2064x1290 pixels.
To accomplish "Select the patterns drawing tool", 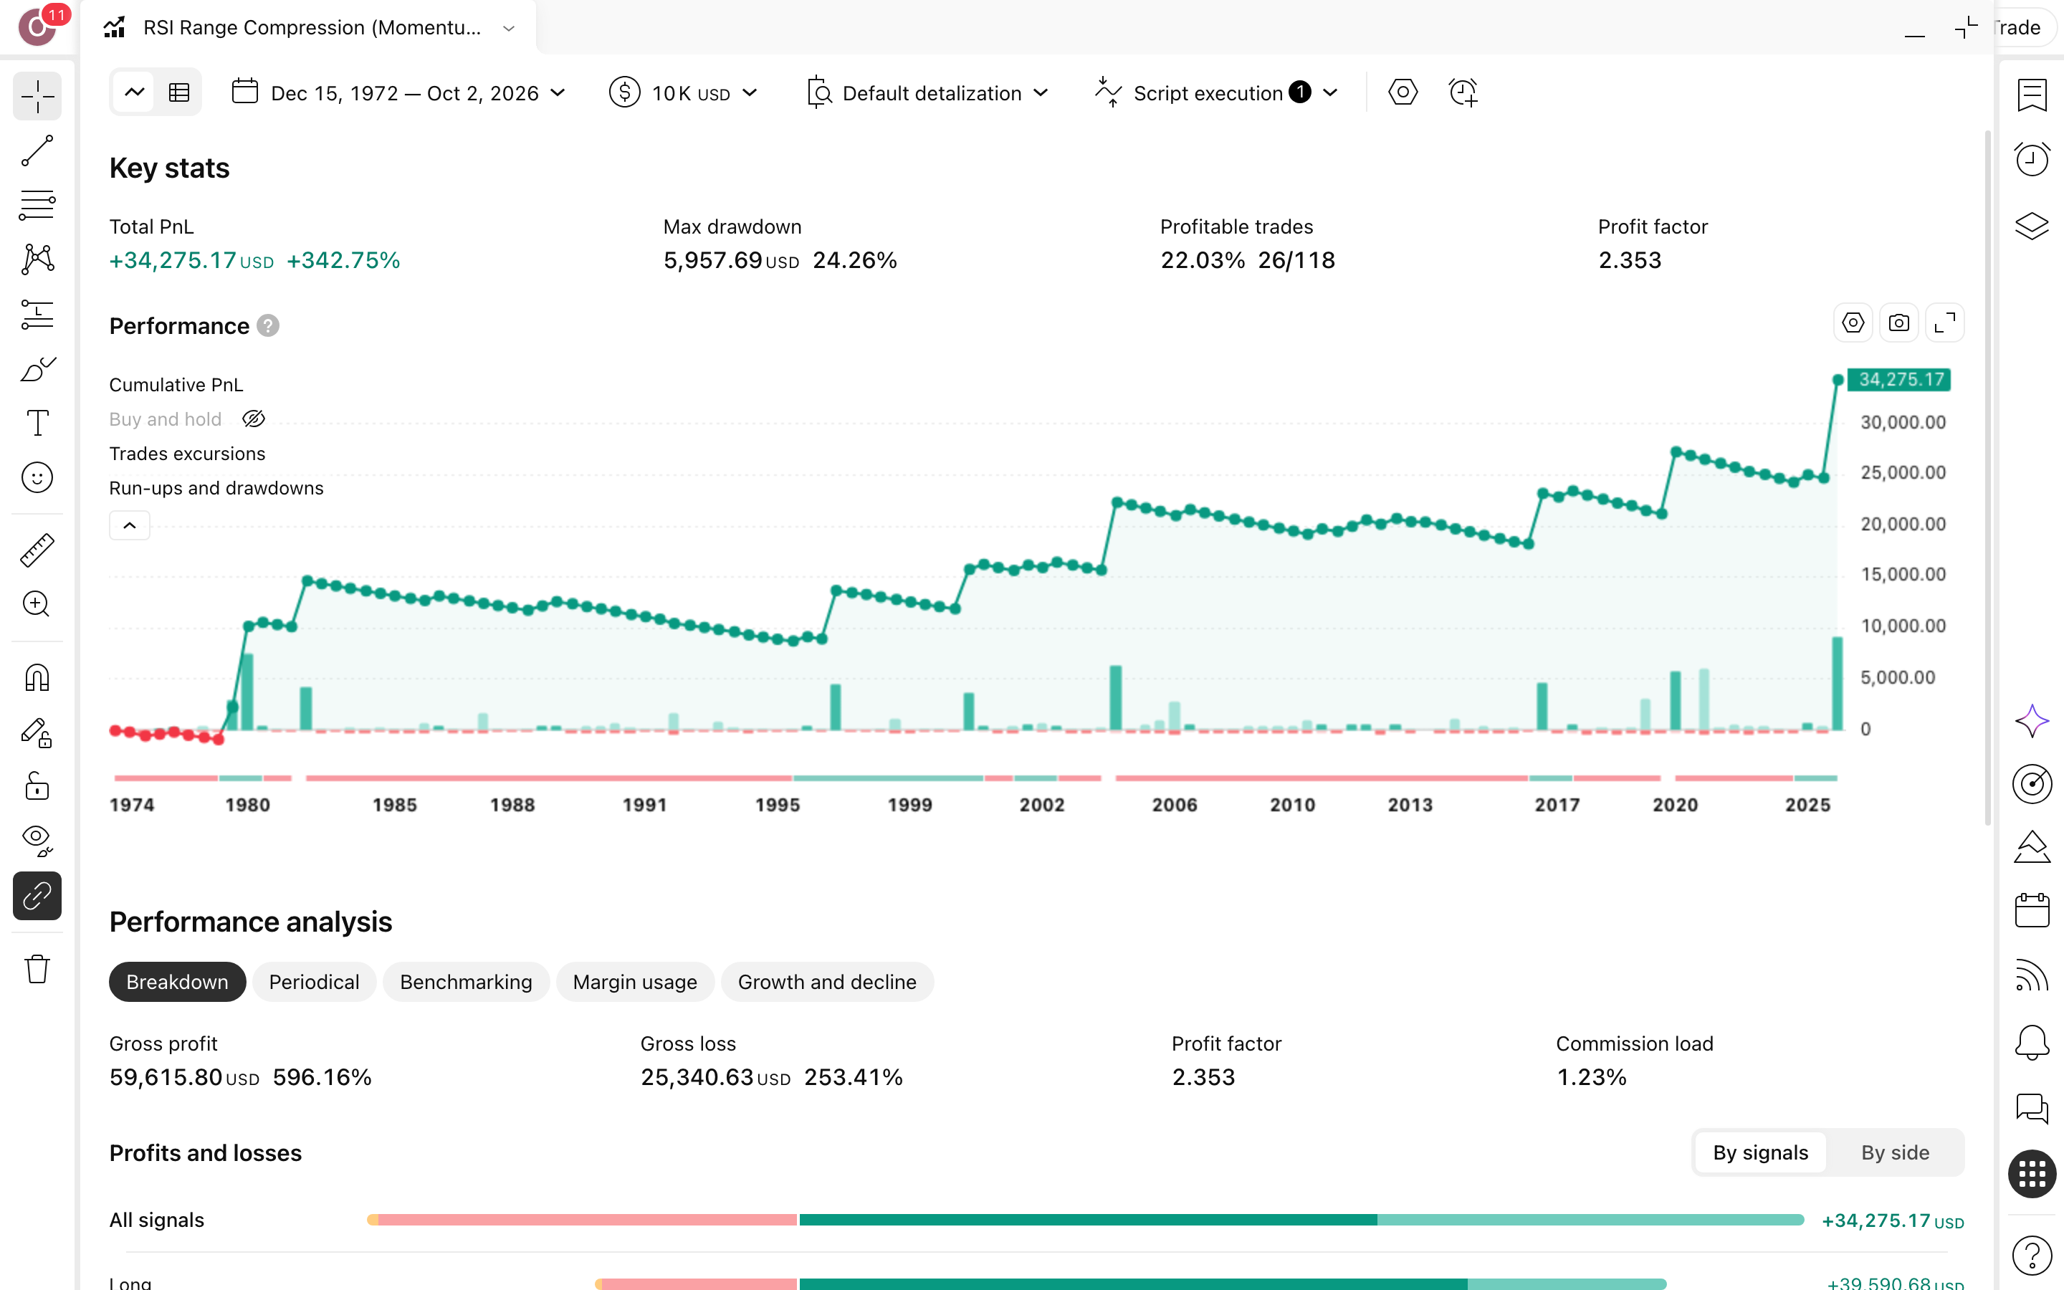I will (37, 259).
